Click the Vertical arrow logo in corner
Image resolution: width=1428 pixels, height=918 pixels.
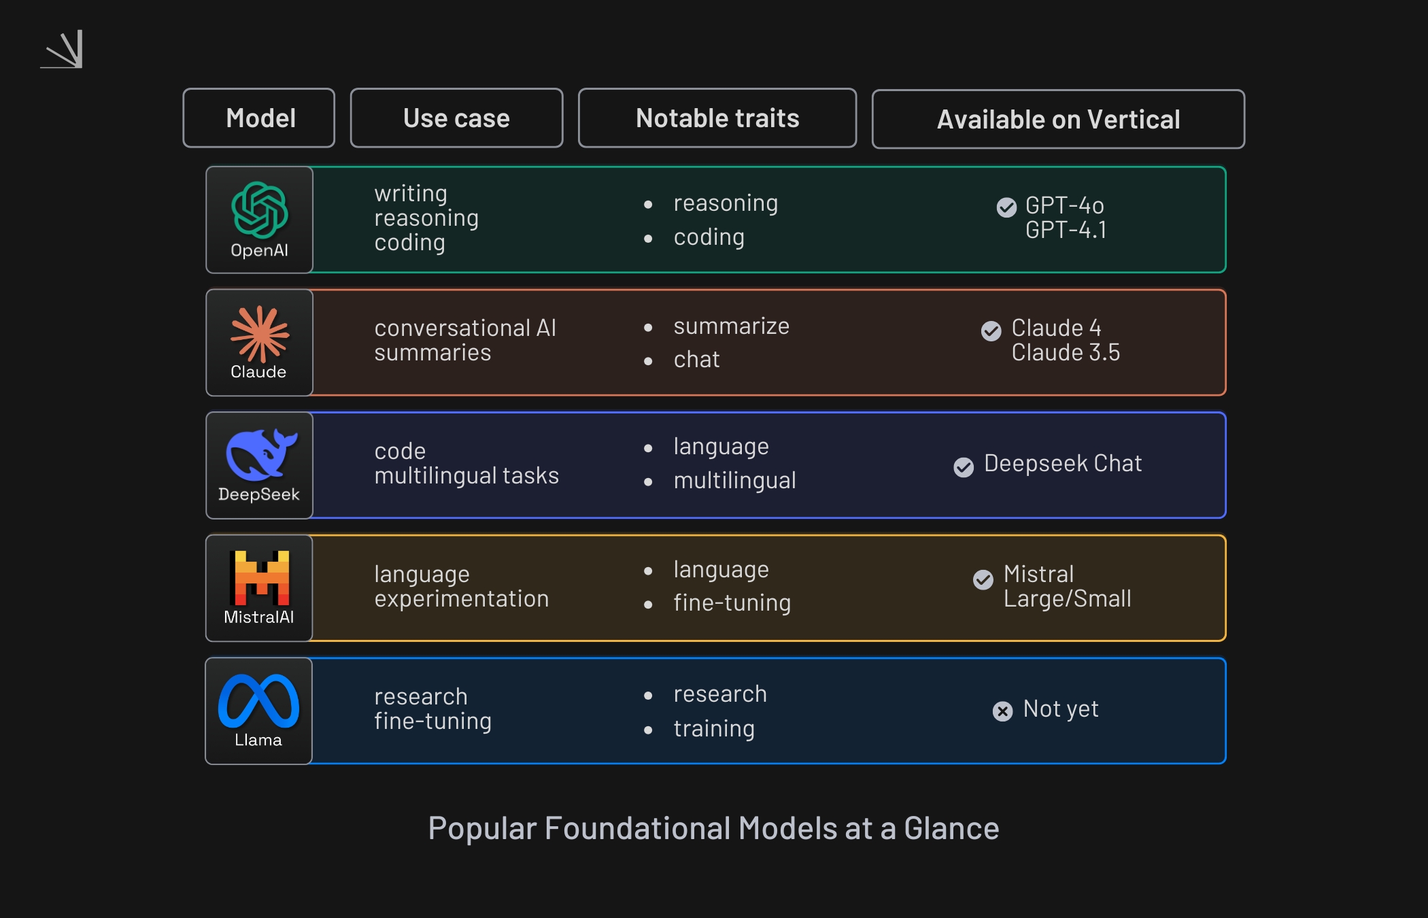click(61, 49)
